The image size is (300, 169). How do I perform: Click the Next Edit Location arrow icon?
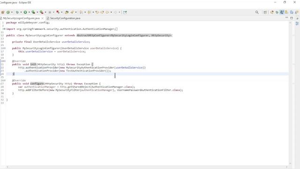(102, 12)
